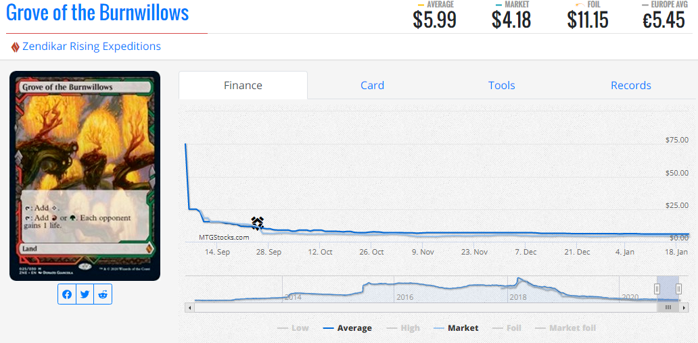Open the Records tab
The image size is (698, 343).
click(x=630, y=85)
